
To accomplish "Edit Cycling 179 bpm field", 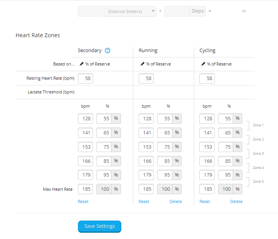I will click(207, 175).
